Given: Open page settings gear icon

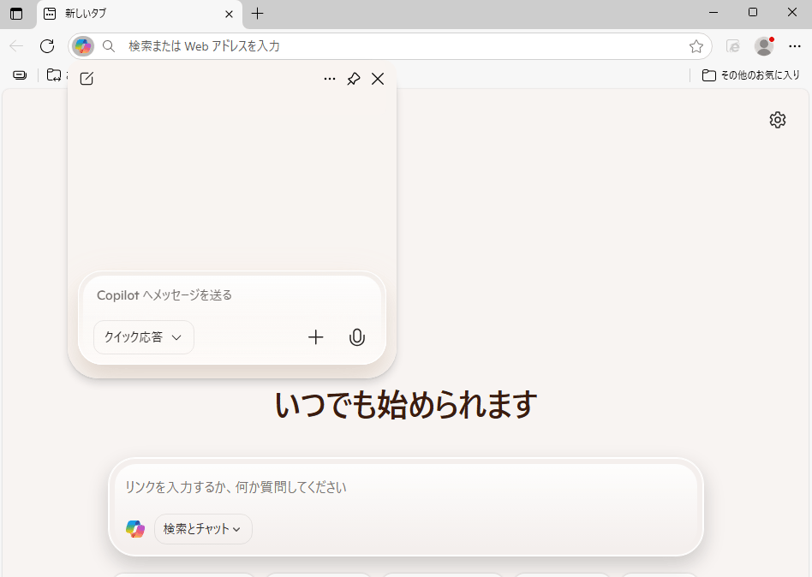Looking at the screenshot, I should (777, 120).
